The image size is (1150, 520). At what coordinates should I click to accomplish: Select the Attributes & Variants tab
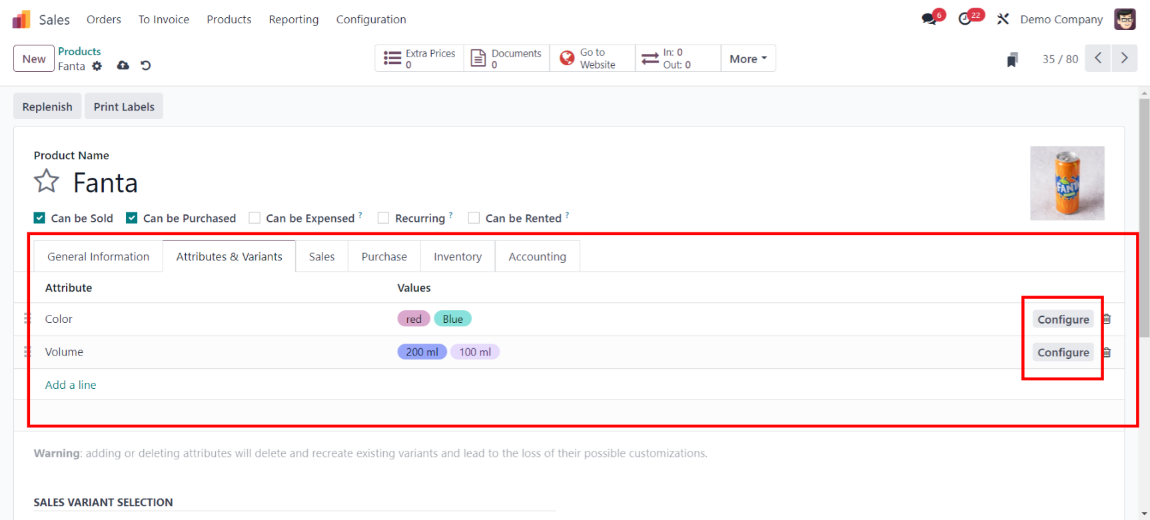(x=229, y=256)
